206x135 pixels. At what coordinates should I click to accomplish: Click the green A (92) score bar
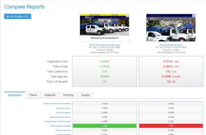click(104, 126)
